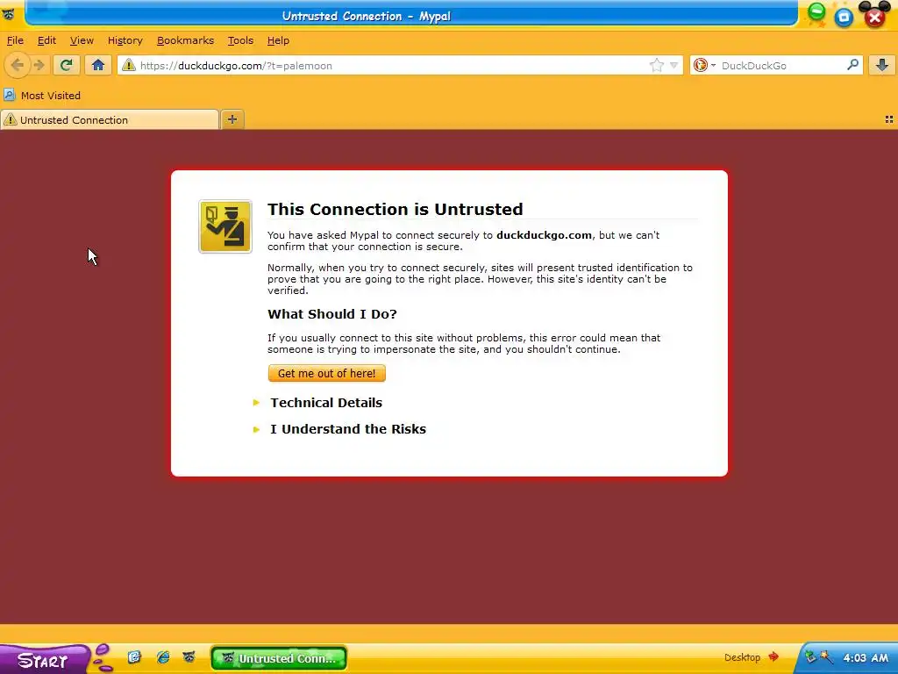Go back with the Back arrow button
The width and height of the screenshot is (898, 674).
click(18, 65)
